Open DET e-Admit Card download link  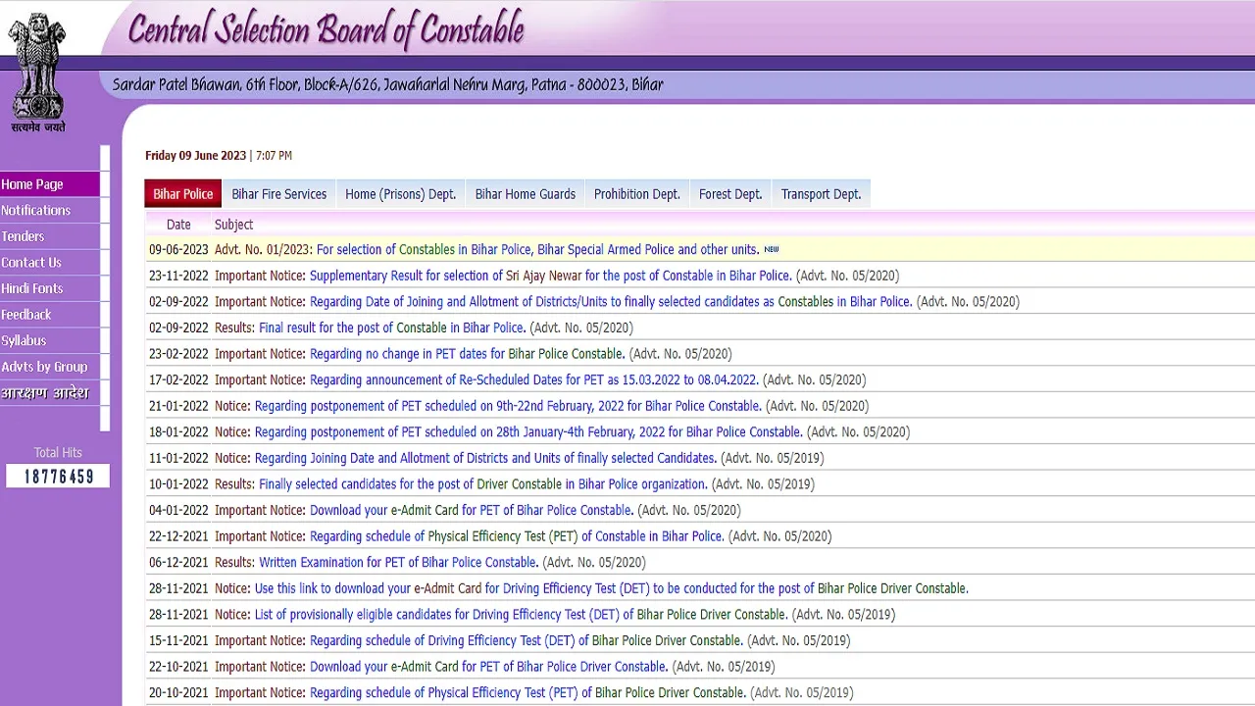pyautogui.click(x=612, y=588)
